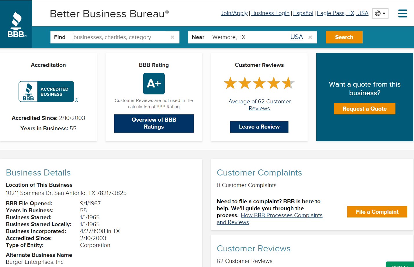This screenshot has width=414, height=267.
Task: Open the globe language dropdown
Action: coord(380,13)
